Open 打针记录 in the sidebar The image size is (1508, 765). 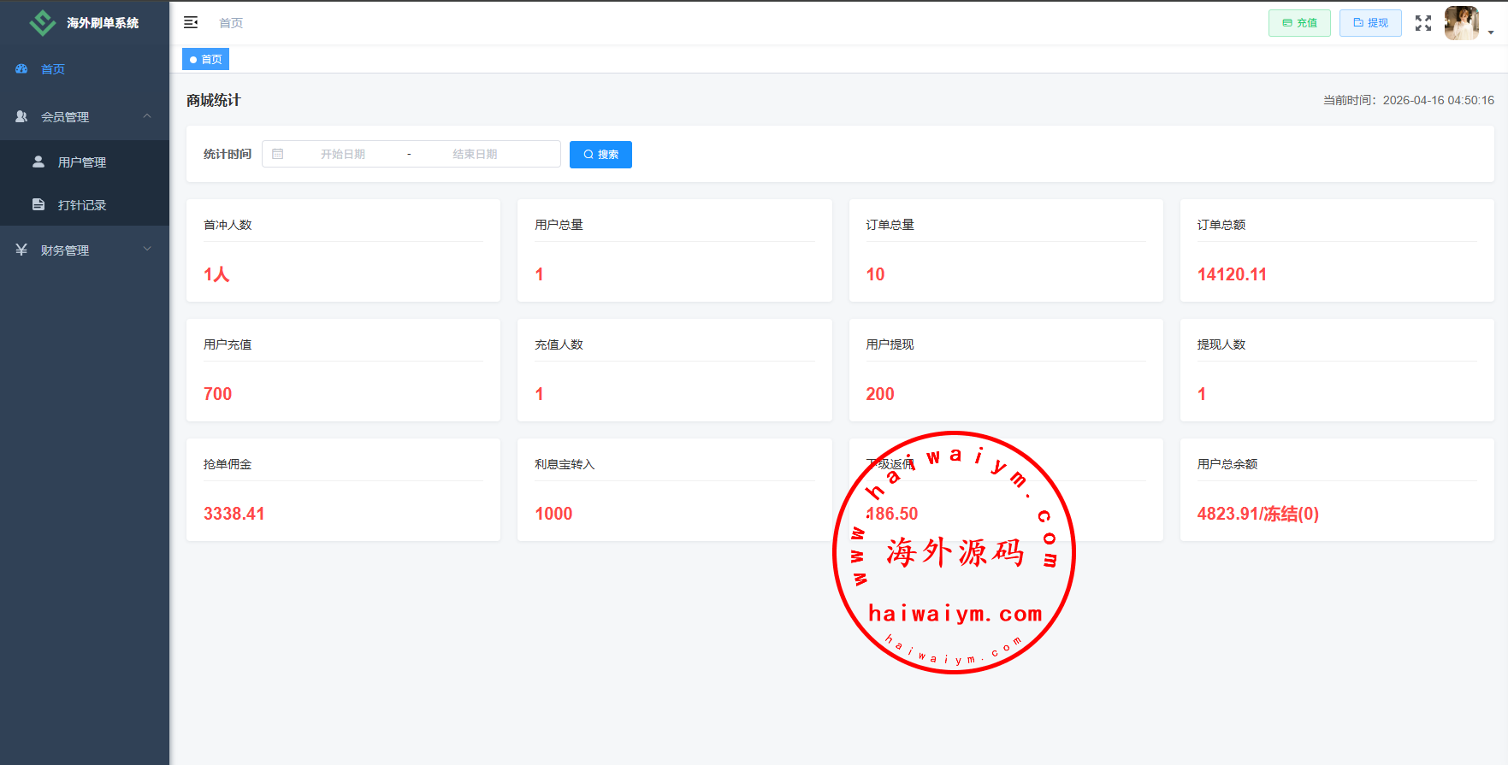click(82, 205)
